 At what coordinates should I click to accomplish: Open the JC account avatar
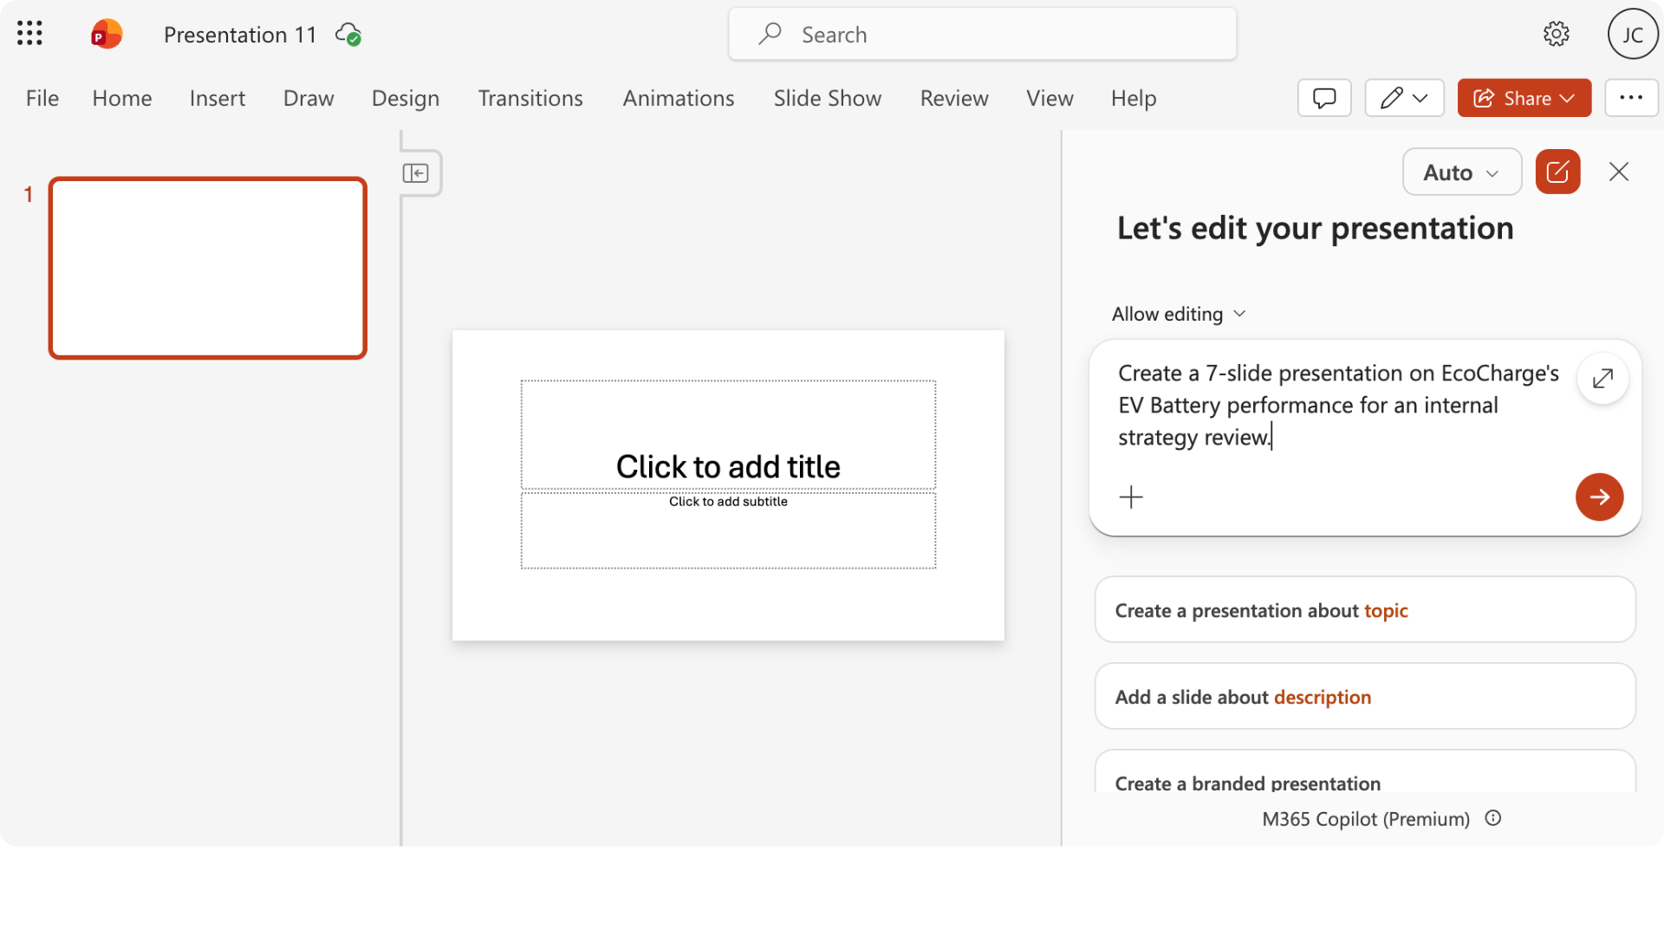click(1633, 34)
